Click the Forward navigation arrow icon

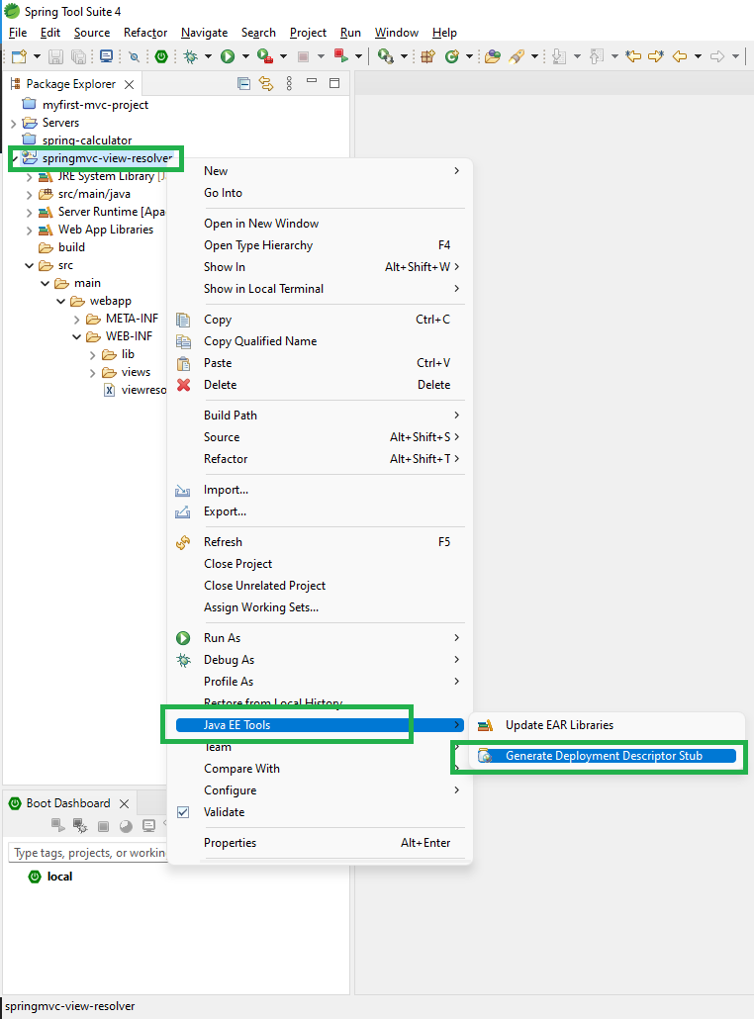coord(717,56)
